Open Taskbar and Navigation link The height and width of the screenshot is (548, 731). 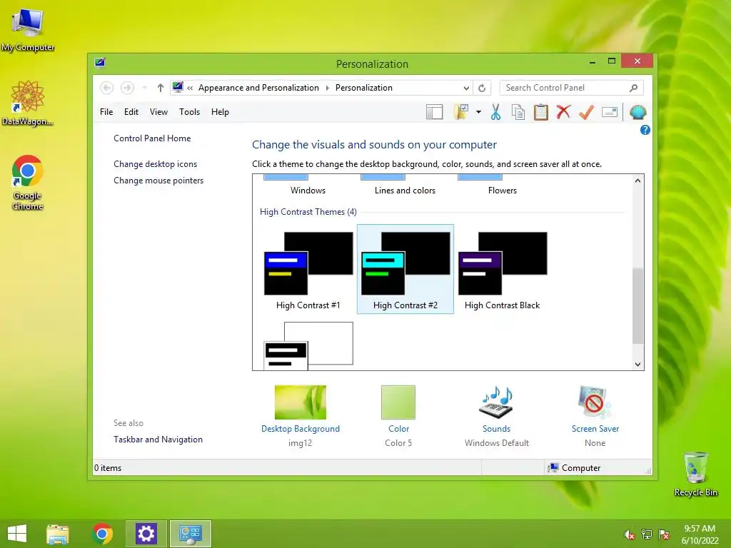click(x=158, y=440)
